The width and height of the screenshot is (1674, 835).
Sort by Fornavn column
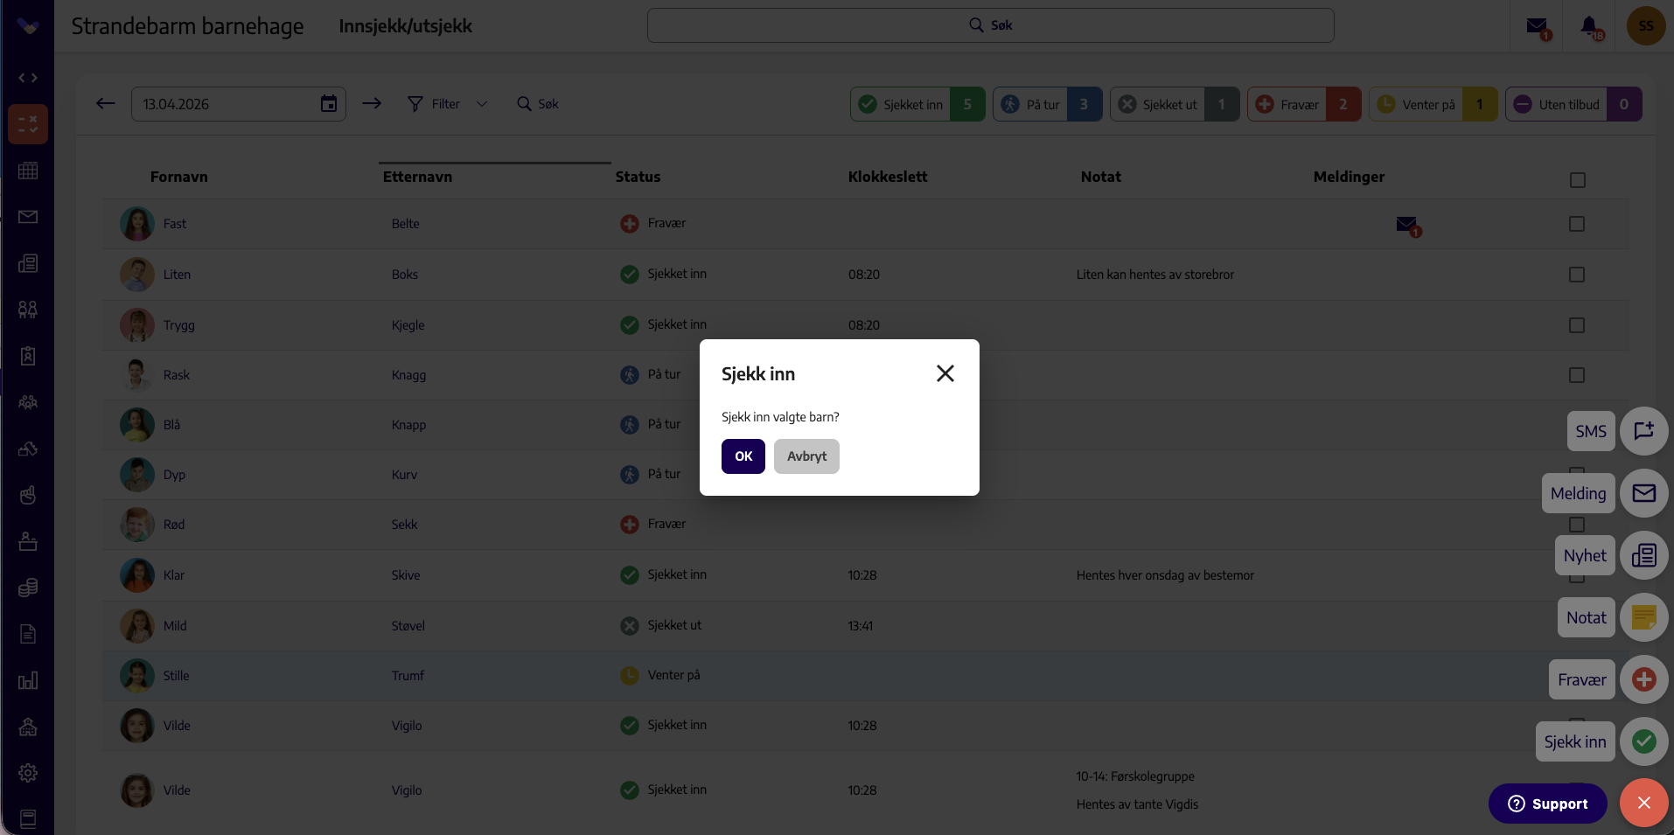(178, 177)
